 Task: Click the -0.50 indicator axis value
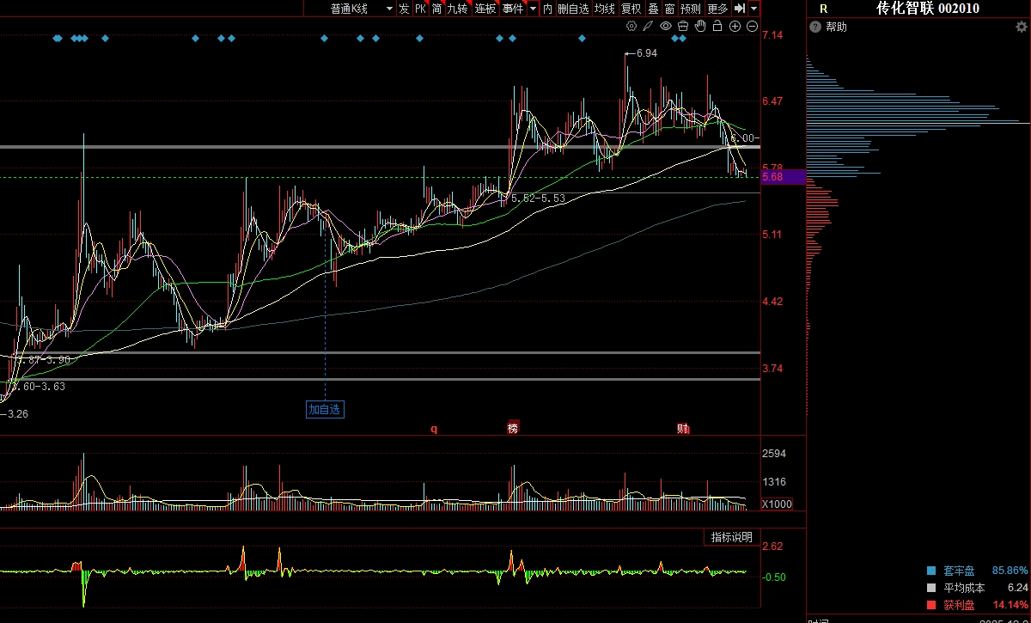coord(773,577)
